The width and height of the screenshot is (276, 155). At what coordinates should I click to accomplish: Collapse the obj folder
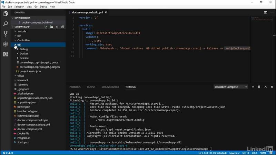19,45
